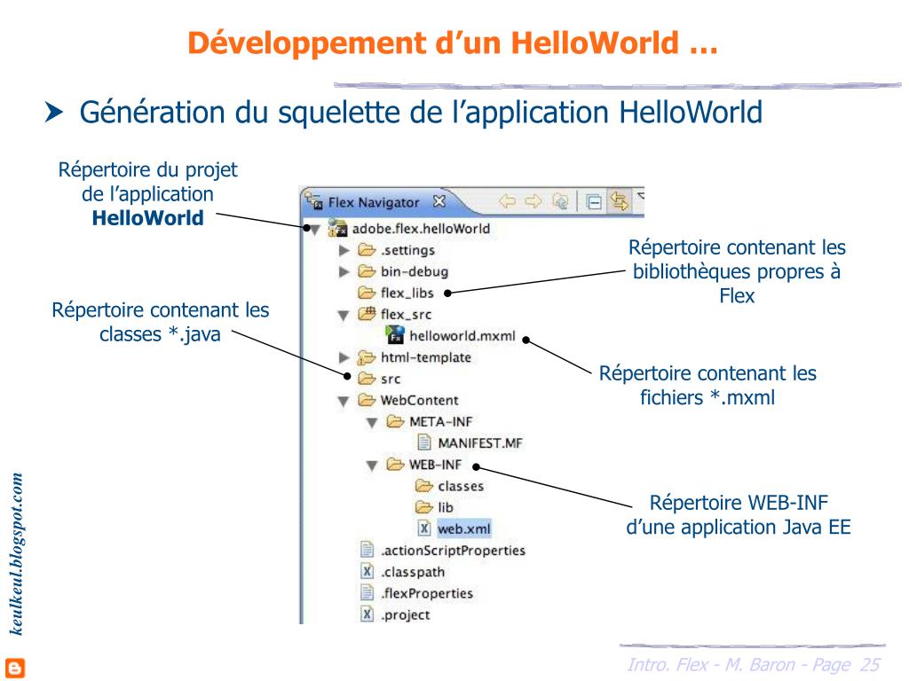909x681 pixels.
Task: Click the .actionScriptProperties file icon
Action: 367,550
